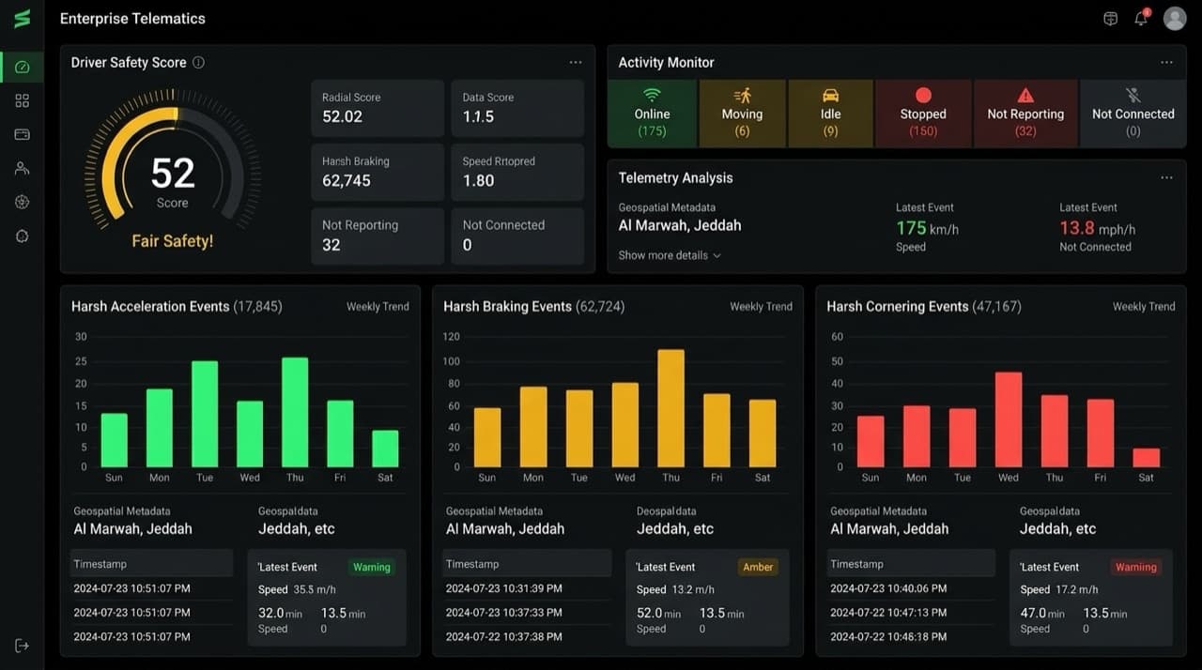
Task: Click the "13.8 mph/h" latest event value
Action: pos(1097,228)
